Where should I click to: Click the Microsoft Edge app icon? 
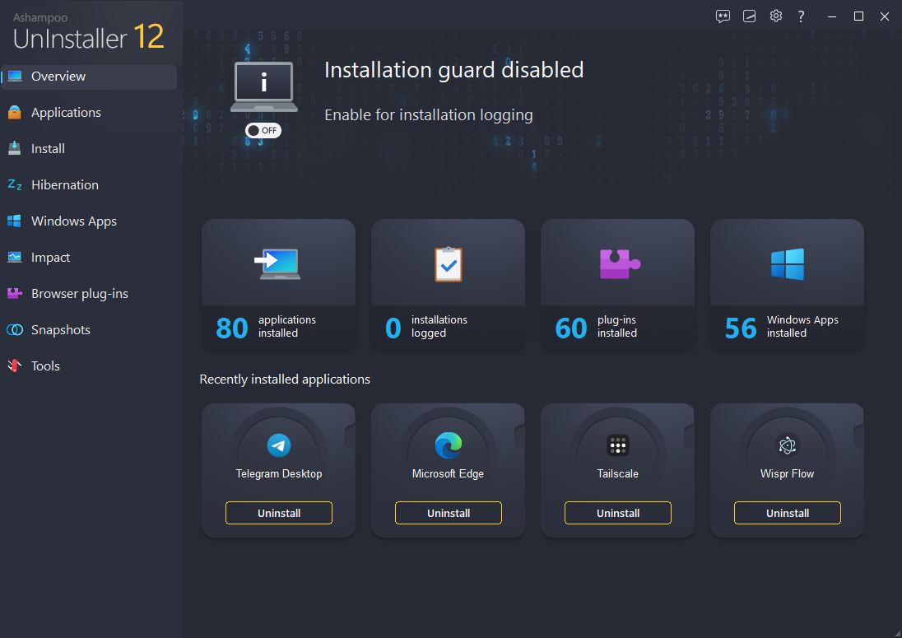(449, 445)
